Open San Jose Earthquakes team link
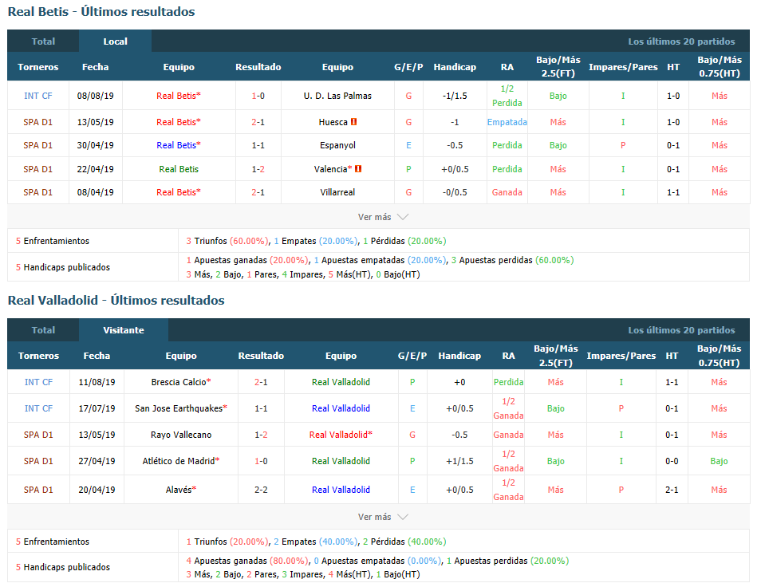 pos(180,408)
